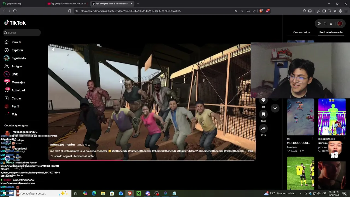
Task: Switch to Podría interesarte tab
Action: coord(331,32)
